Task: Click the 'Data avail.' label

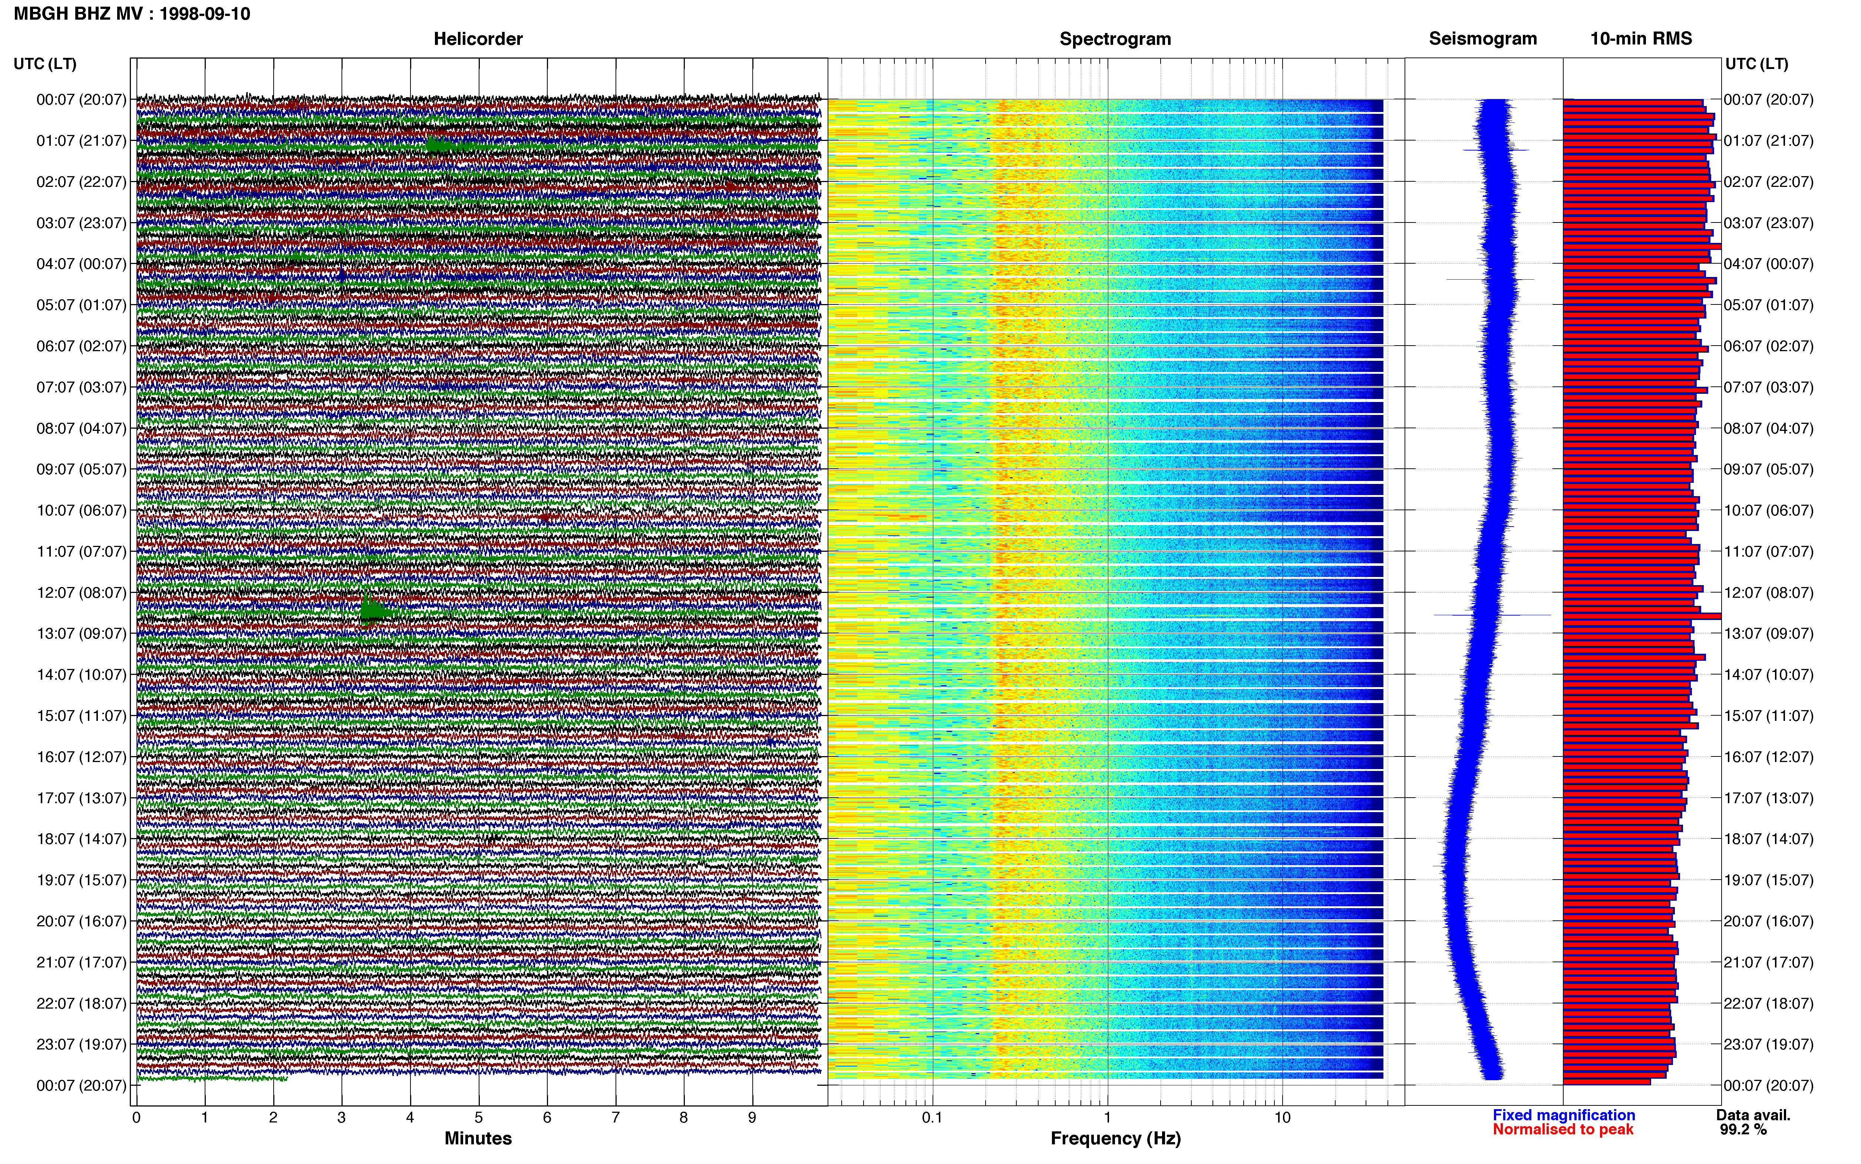Action: point(1753,1115)
